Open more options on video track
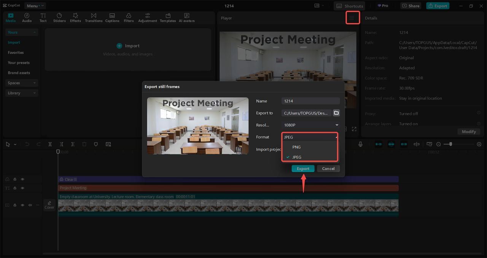The height and width of the screenshot is (258, 487). pos(37,205)
